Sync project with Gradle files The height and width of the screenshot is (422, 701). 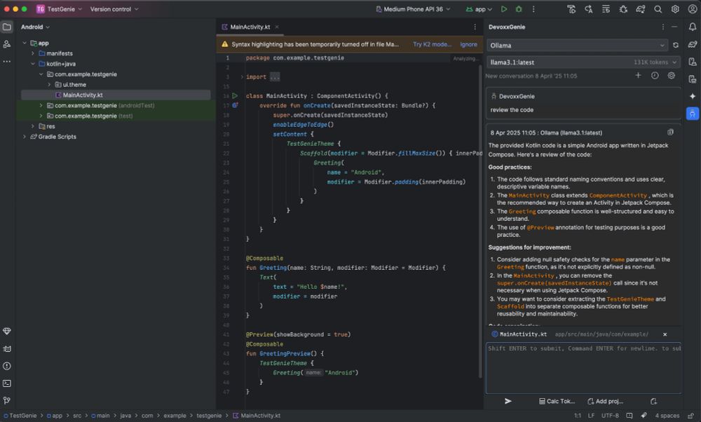coord(641,9)
